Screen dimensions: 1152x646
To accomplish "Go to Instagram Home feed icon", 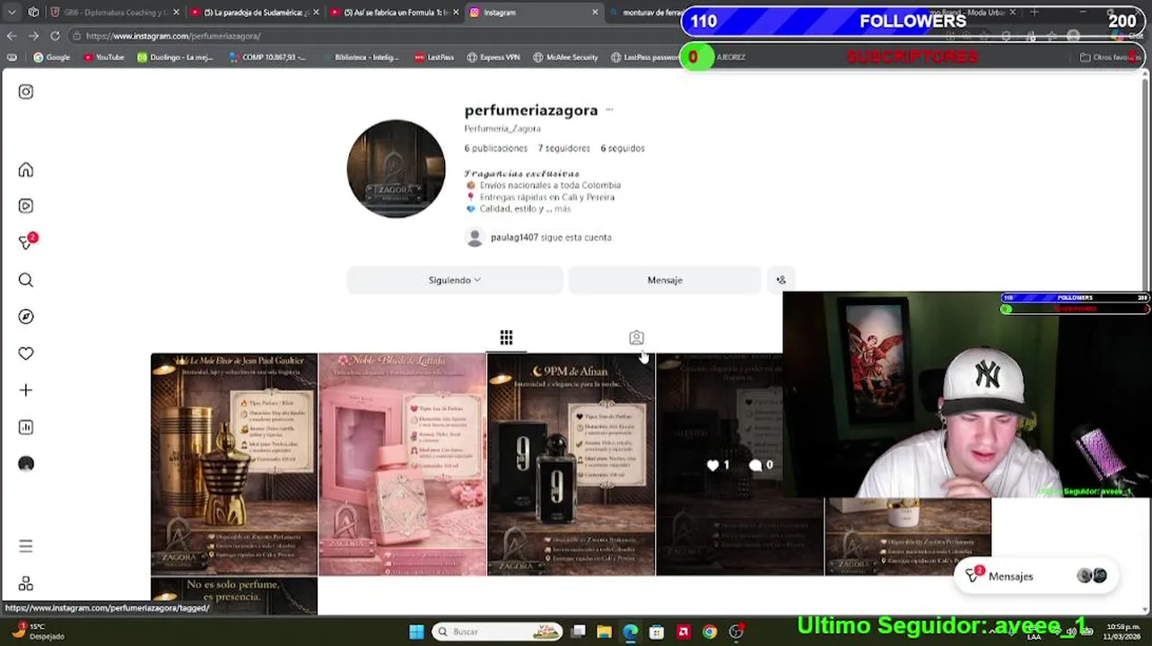I will click(x=26, y=170).
